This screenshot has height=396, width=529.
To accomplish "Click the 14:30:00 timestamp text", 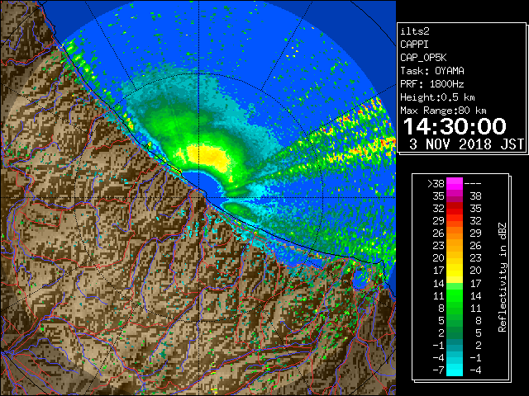I will point(455,126).
